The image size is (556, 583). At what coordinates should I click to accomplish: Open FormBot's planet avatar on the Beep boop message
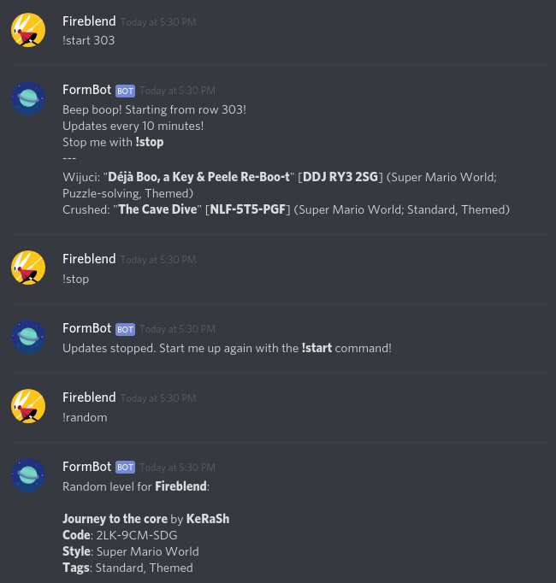pos(28,98)
